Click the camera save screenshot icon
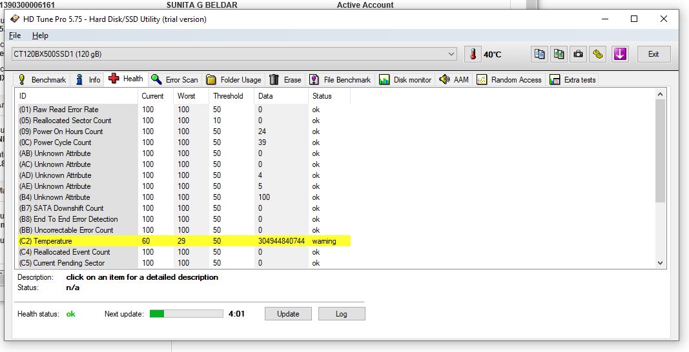 coord(579,54)
